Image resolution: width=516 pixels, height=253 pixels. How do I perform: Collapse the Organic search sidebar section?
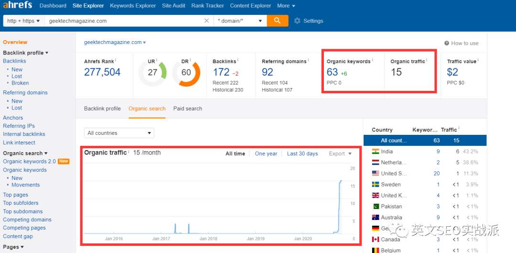[x=25, y=153]
